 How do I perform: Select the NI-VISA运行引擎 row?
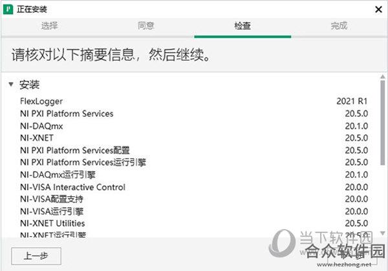(x=194, y=211)
